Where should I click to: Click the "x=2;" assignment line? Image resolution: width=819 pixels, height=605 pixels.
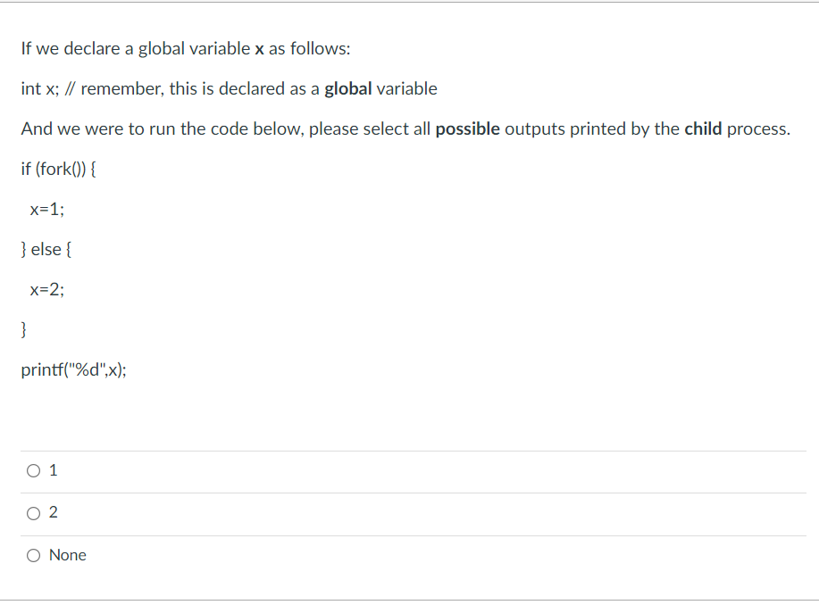[x=47, y=290]
